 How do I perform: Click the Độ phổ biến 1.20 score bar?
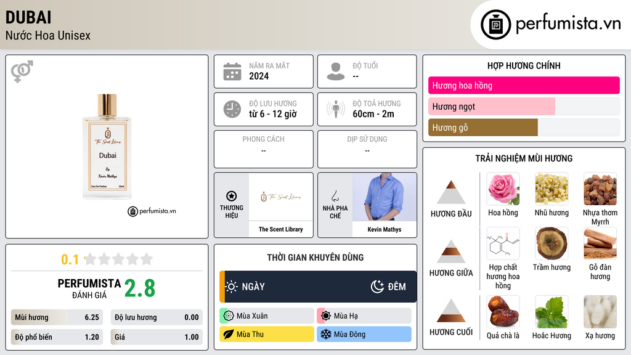coord(57,337)
